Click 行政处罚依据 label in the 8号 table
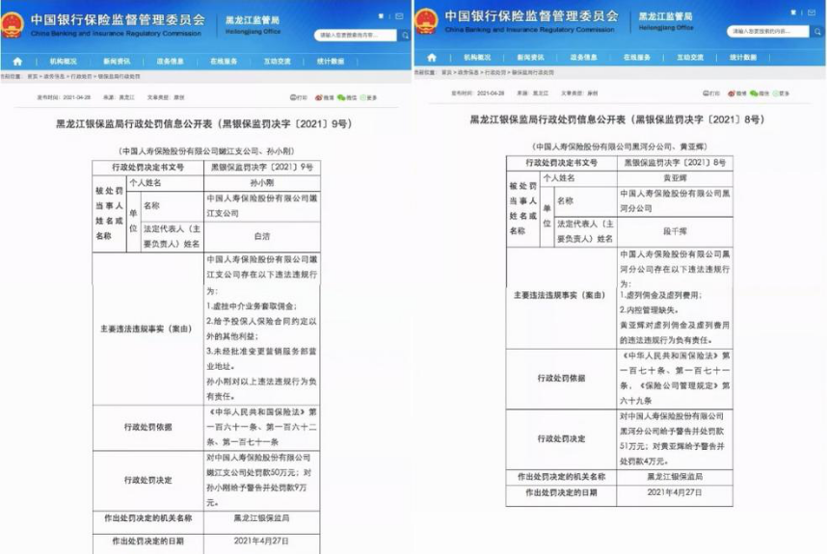Screen dimensions: 828x555 tap(561, 378)
